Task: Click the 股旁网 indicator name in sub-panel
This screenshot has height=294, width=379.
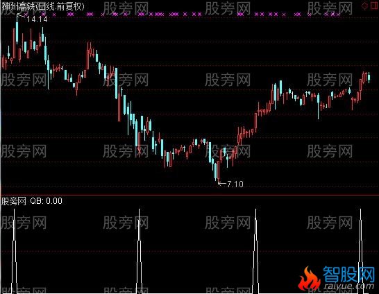Action: point(14,201)
